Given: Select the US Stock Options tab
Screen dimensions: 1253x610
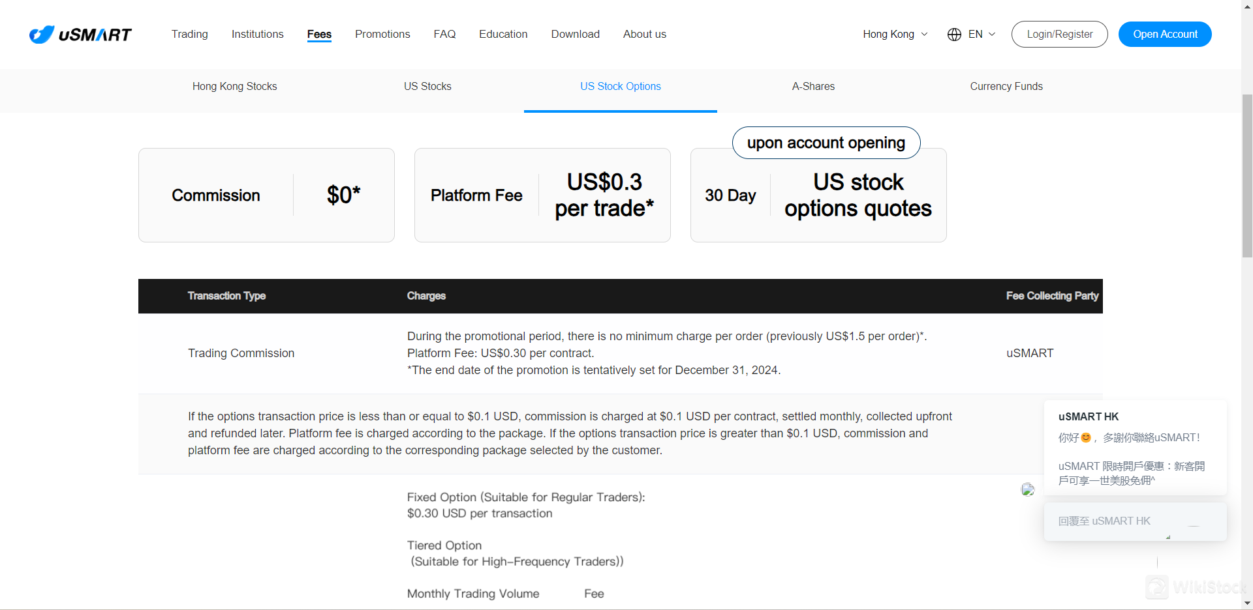Looking at the screenshot, I should (x=621, y=87).
